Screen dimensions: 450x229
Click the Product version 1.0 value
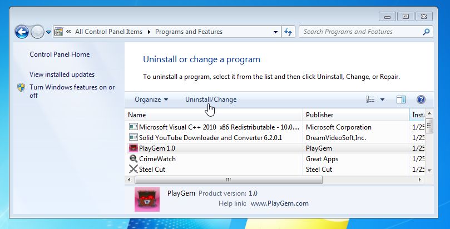(253, 193)
